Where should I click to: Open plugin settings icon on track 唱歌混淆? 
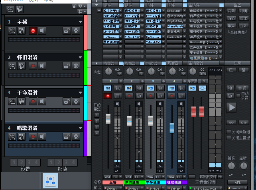coord(76,137)
